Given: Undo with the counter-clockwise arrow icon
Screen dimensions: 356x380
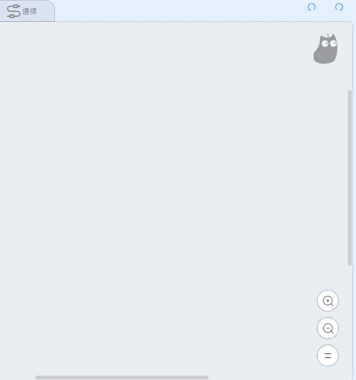Looking at the screenshot, I should 312,7.
